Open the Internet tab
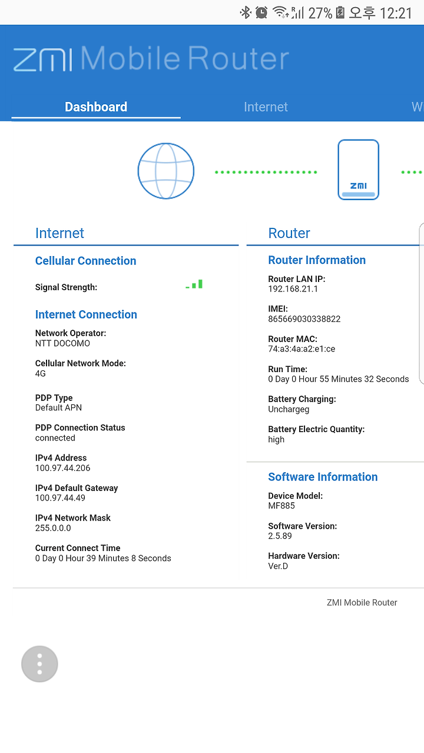Viewport: 424px width, 753px height. [266, 107]
